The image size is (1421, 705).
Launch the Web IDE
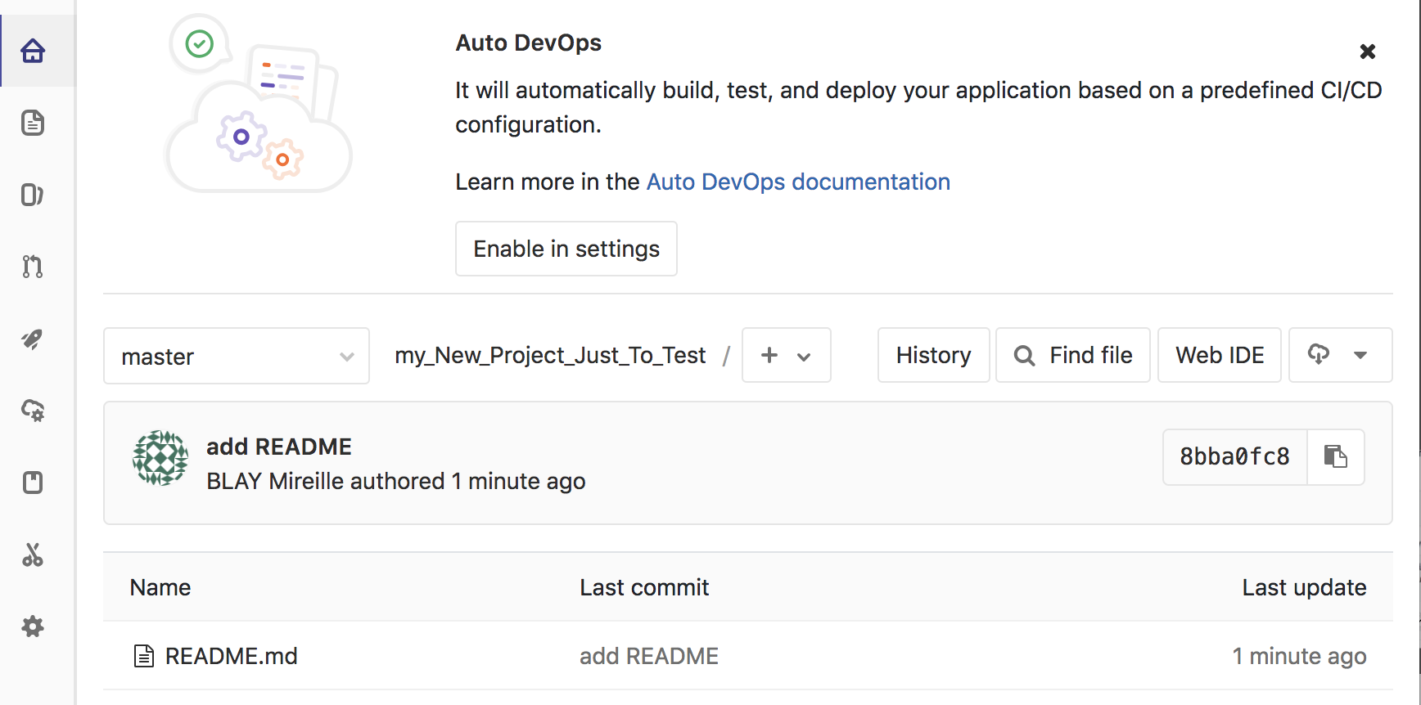(x=1219, y=355)
